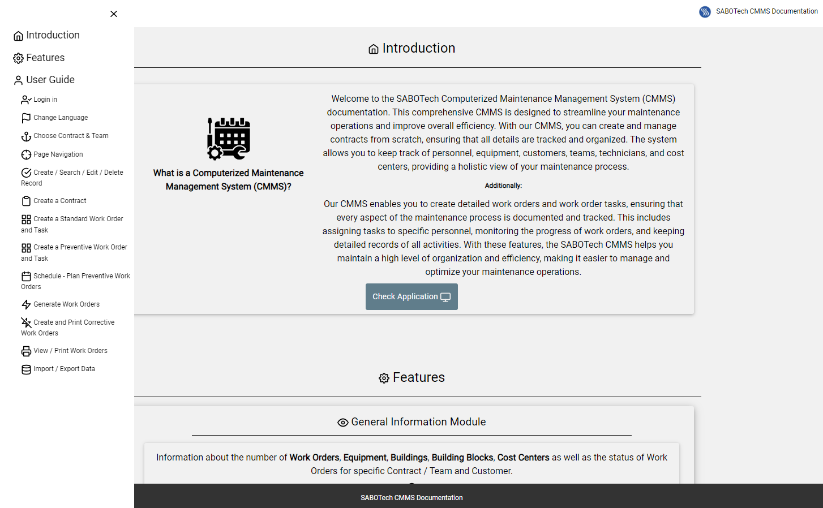Image resolution: width=823 pixels, height=508 pixels.
Task: Click the database icon for Import / Export Data
Action: coord(26,369)
